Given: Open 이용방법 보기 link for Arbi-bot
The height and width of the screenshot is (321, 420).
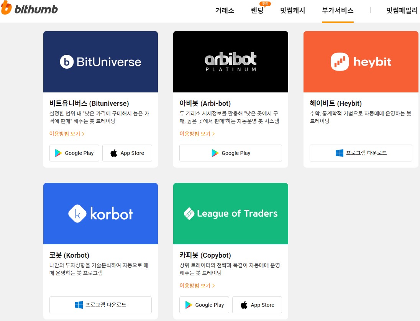Looking at the screenshot, I should [197, 133].
